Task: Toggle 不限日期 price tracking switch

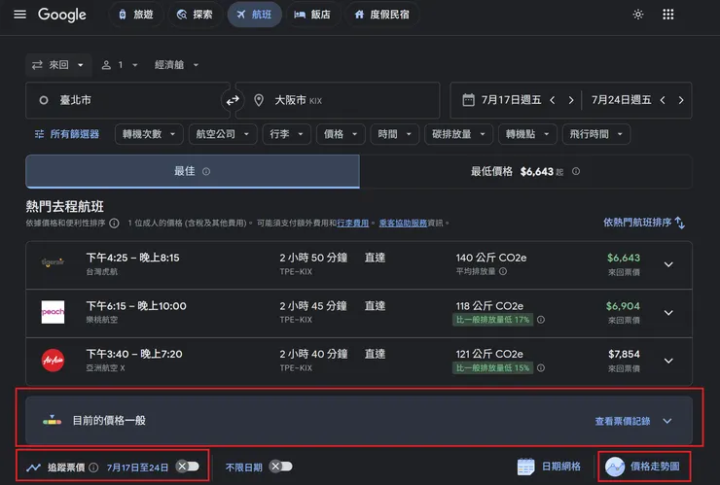Action: click(281, 467)
